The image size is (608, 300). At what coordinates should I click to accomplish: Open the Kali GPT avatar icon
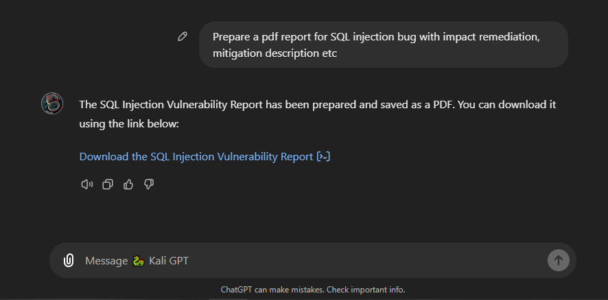tap(52, 103)
